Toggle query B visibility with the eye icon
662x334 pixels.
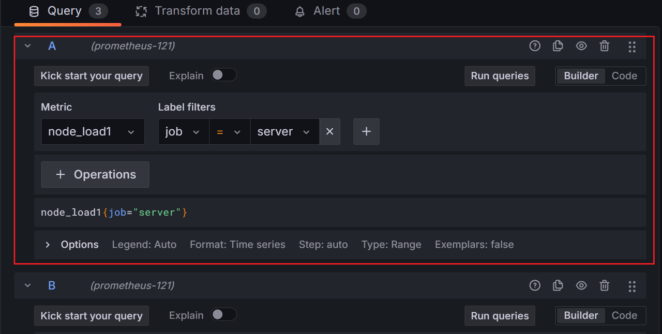click(x=581, y=285)
